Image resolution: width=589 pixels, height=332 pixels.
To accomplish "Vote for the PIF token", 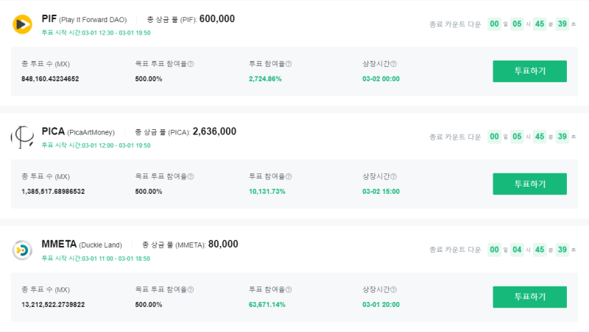I will [x=529, y=71].
